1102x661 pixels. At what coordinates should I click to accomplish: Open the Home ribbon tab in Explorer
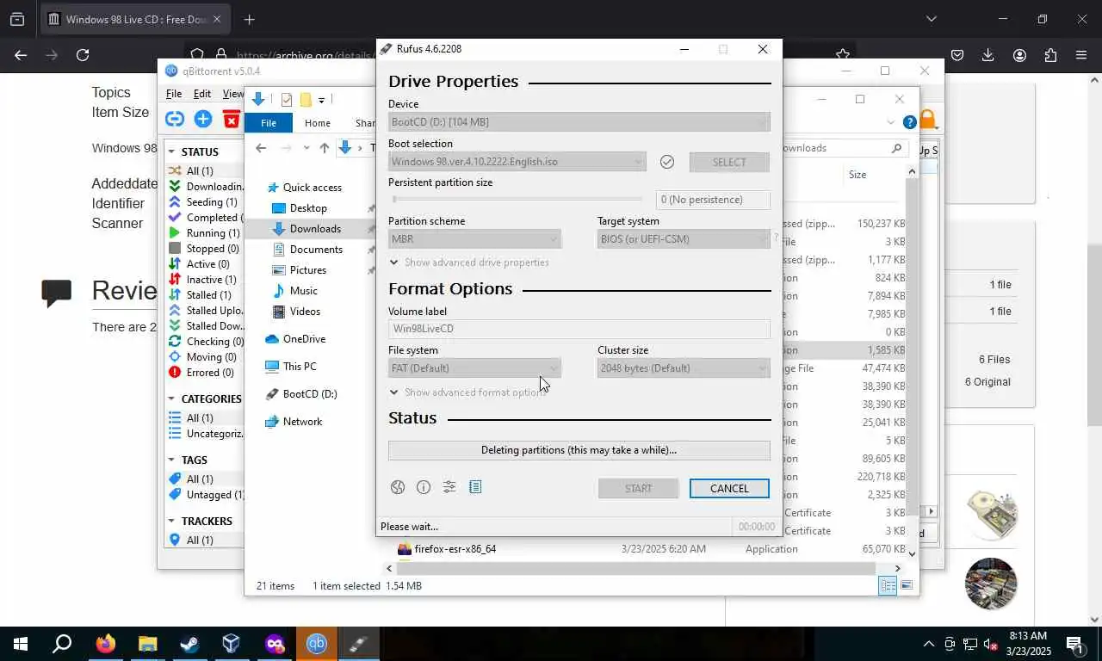[317, 123]
